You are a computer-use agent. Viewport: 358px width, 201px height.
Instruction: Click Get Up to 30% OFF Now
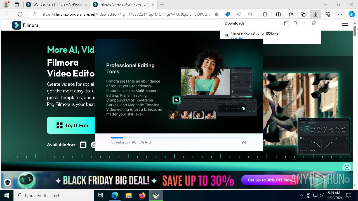270,180
